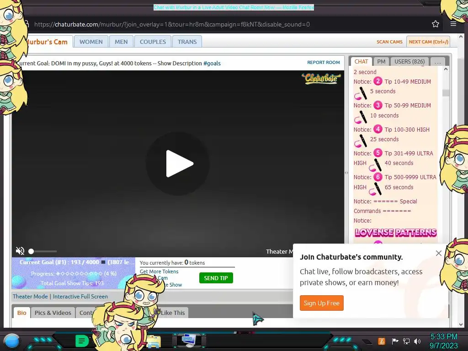This screenshot has width=468, height=351.
Task: Click the toy icon beside '5 seconds'
Action: tap(361, 93)
